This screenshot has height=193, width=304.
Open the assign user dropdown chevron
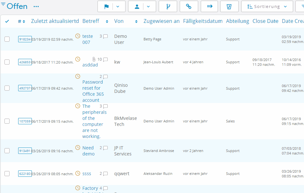coord(149,6)
